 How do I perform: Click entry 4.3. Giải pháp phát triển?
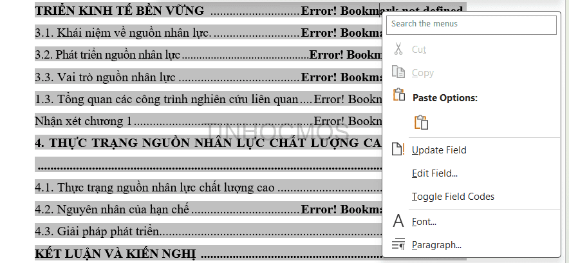pos(97,231)
